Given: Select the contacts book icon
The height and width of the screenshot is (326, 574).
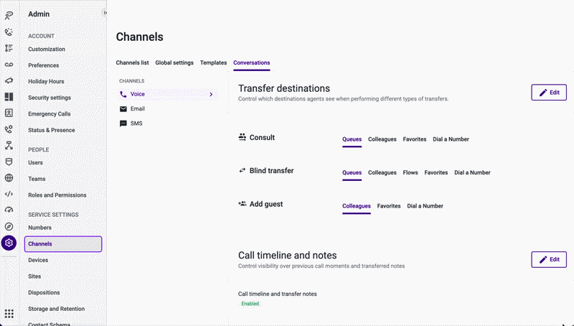Looking at the screenshot, I should (9, 113).
